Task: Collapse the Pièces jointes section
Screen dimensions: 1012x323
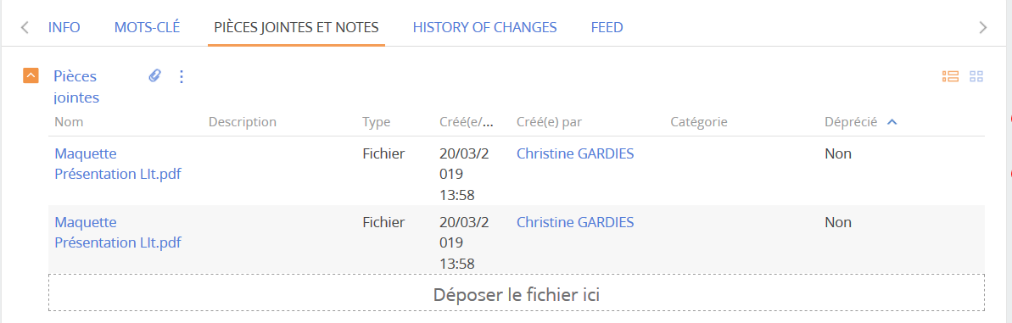Action: (31, 76)
